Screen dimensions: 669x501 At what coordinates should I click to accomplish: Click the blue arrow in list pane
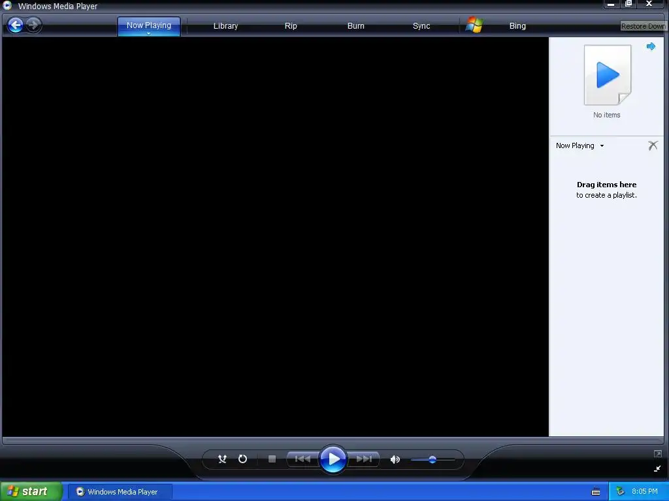651,46
